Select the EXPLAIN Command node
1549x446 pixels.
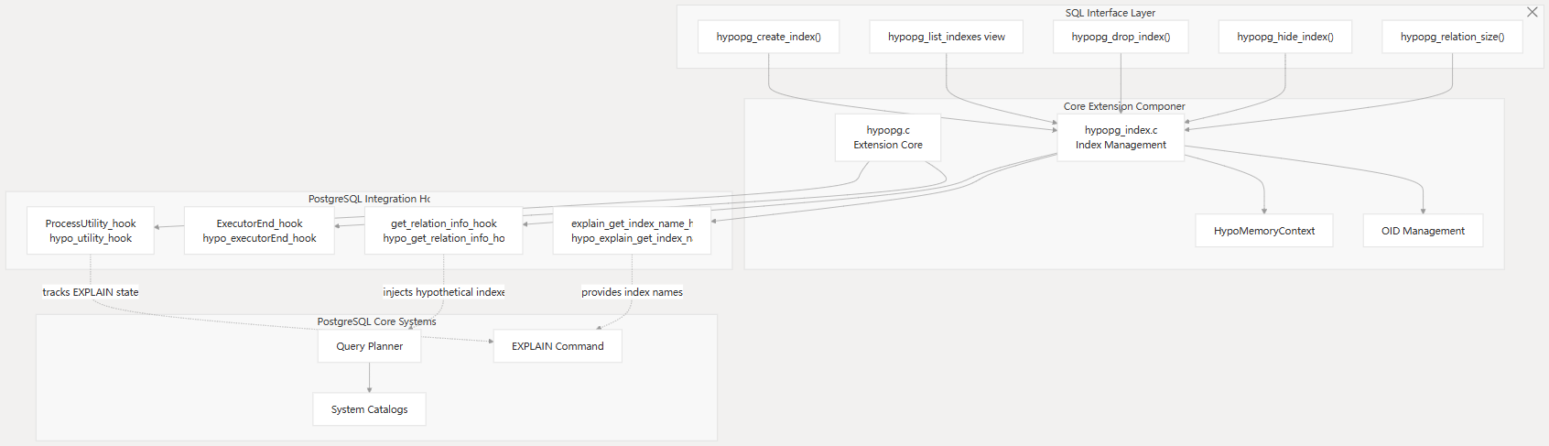coord(558,346)
